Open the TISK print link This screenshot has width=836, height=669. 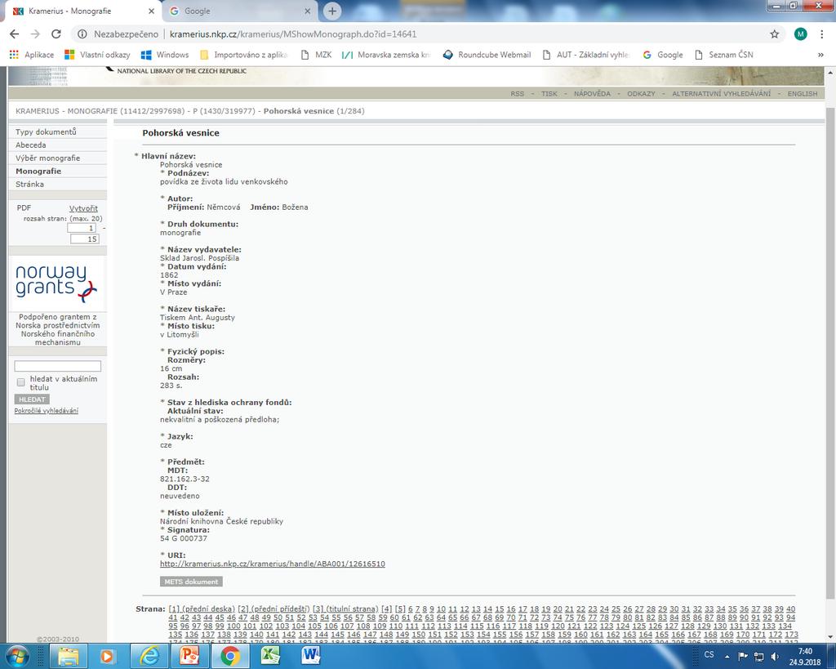pyautogui.click(x=549, y=93)
